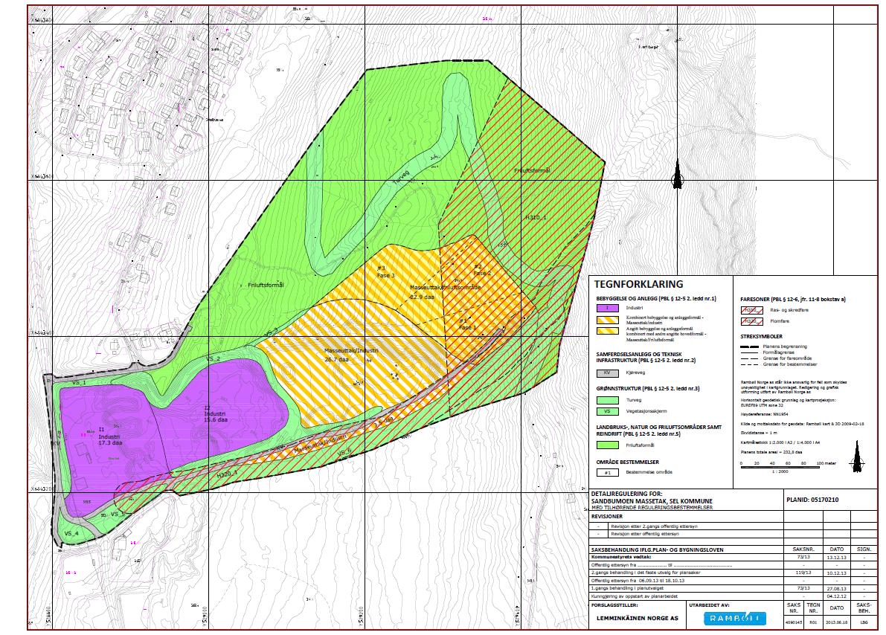Click the 'Planens totale areal = 232,8 daa' text
The height and width of the screenshot is (635, 886).
[771, 452]
